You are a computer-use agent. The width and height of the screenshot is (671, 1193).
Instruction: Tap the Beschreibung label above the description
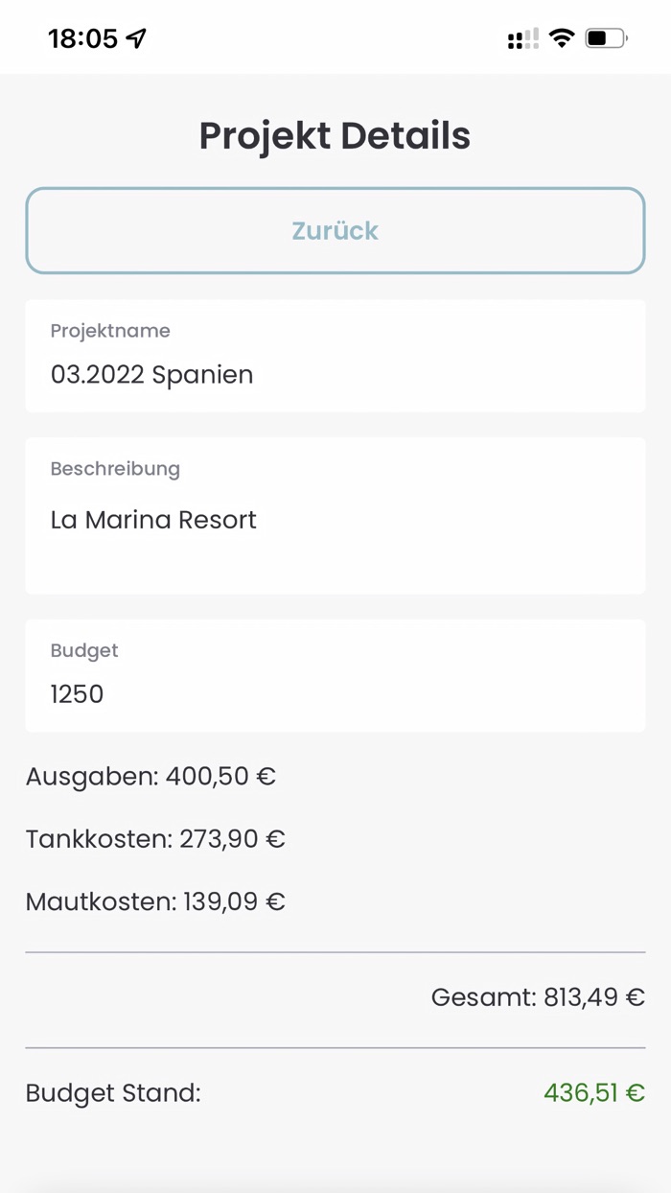pyautogui.click(x=115, y=468)
